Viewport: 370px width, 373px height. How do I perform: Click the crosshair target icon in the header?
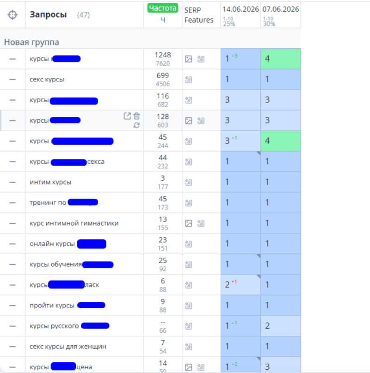point(12,15)
